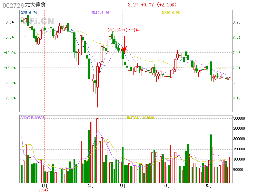Click the 4月 label on the time axis
Viewport: 258px width, 193px height.
coord(166,186)
